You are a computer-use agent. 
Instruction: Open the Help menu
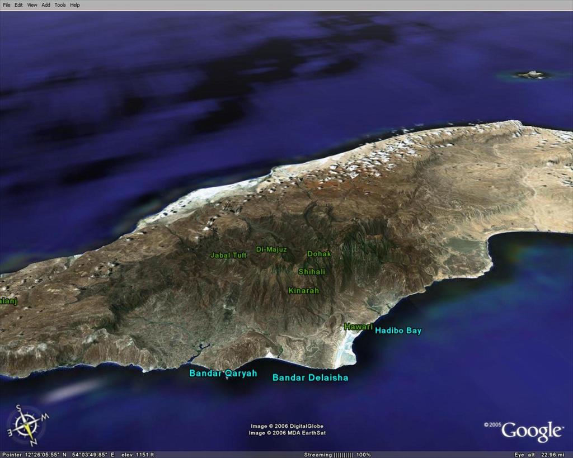click(x=74, y=5)
